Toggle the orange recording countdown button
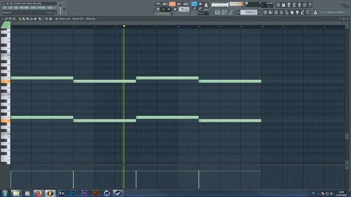The width and height of the screenshot is (351, 197). click(172, 4)
